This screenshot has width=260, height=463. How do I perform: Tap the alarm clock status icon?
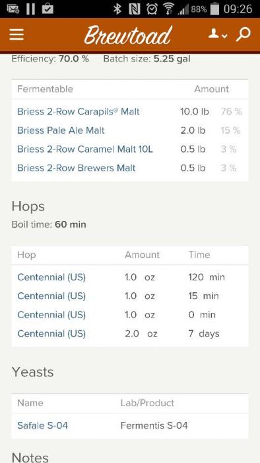(152, 9)
